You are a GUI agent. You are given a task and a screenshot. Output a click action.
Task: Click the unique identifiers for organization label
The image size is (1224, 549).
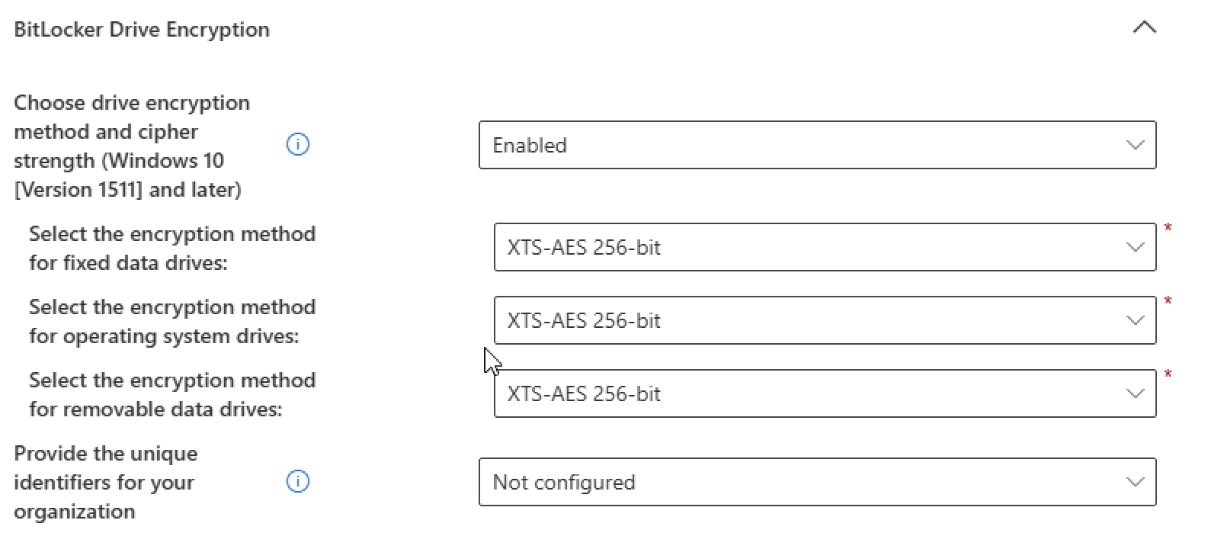pyautogui.click(x=104, y=482)
